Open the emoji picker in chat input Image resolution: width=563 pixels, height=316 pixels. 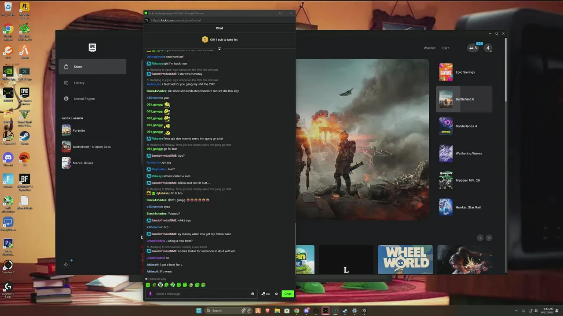click(x=252, y=294)
